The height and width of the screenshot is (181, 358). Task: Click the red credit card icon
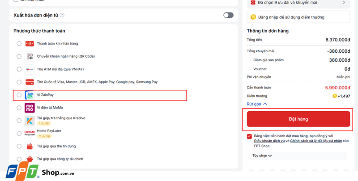[30, 82]
